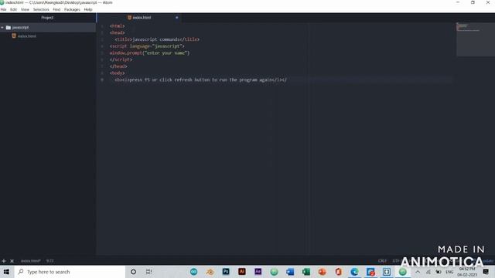The height and width of the screenshot is (278, 495).
Task: Launch Illustrator from the taskbar
Action: 242,272
